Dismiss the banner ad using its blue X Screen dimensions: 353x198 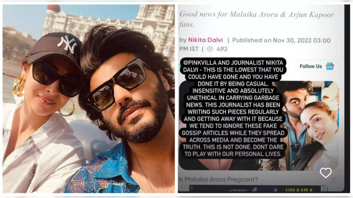pos(324,189)
